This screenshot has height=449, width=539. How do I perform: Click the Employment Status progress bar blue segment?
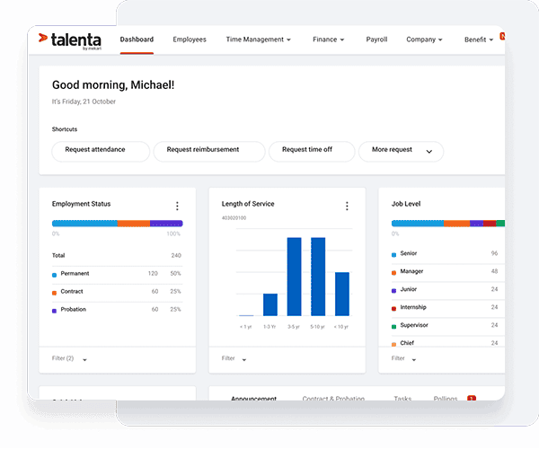(x=84, y=224)
